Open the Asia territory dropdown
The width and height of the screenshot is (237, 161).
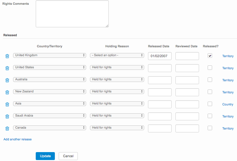point(49,104)
